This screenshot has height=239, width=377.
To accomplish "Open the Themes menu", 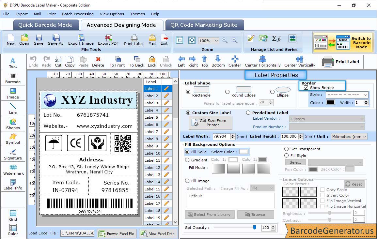I will click(x=137, y=14).
